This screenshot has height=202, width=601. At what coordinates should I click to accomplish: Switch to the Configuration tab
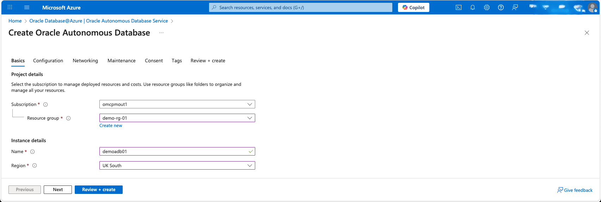(48, 61)
